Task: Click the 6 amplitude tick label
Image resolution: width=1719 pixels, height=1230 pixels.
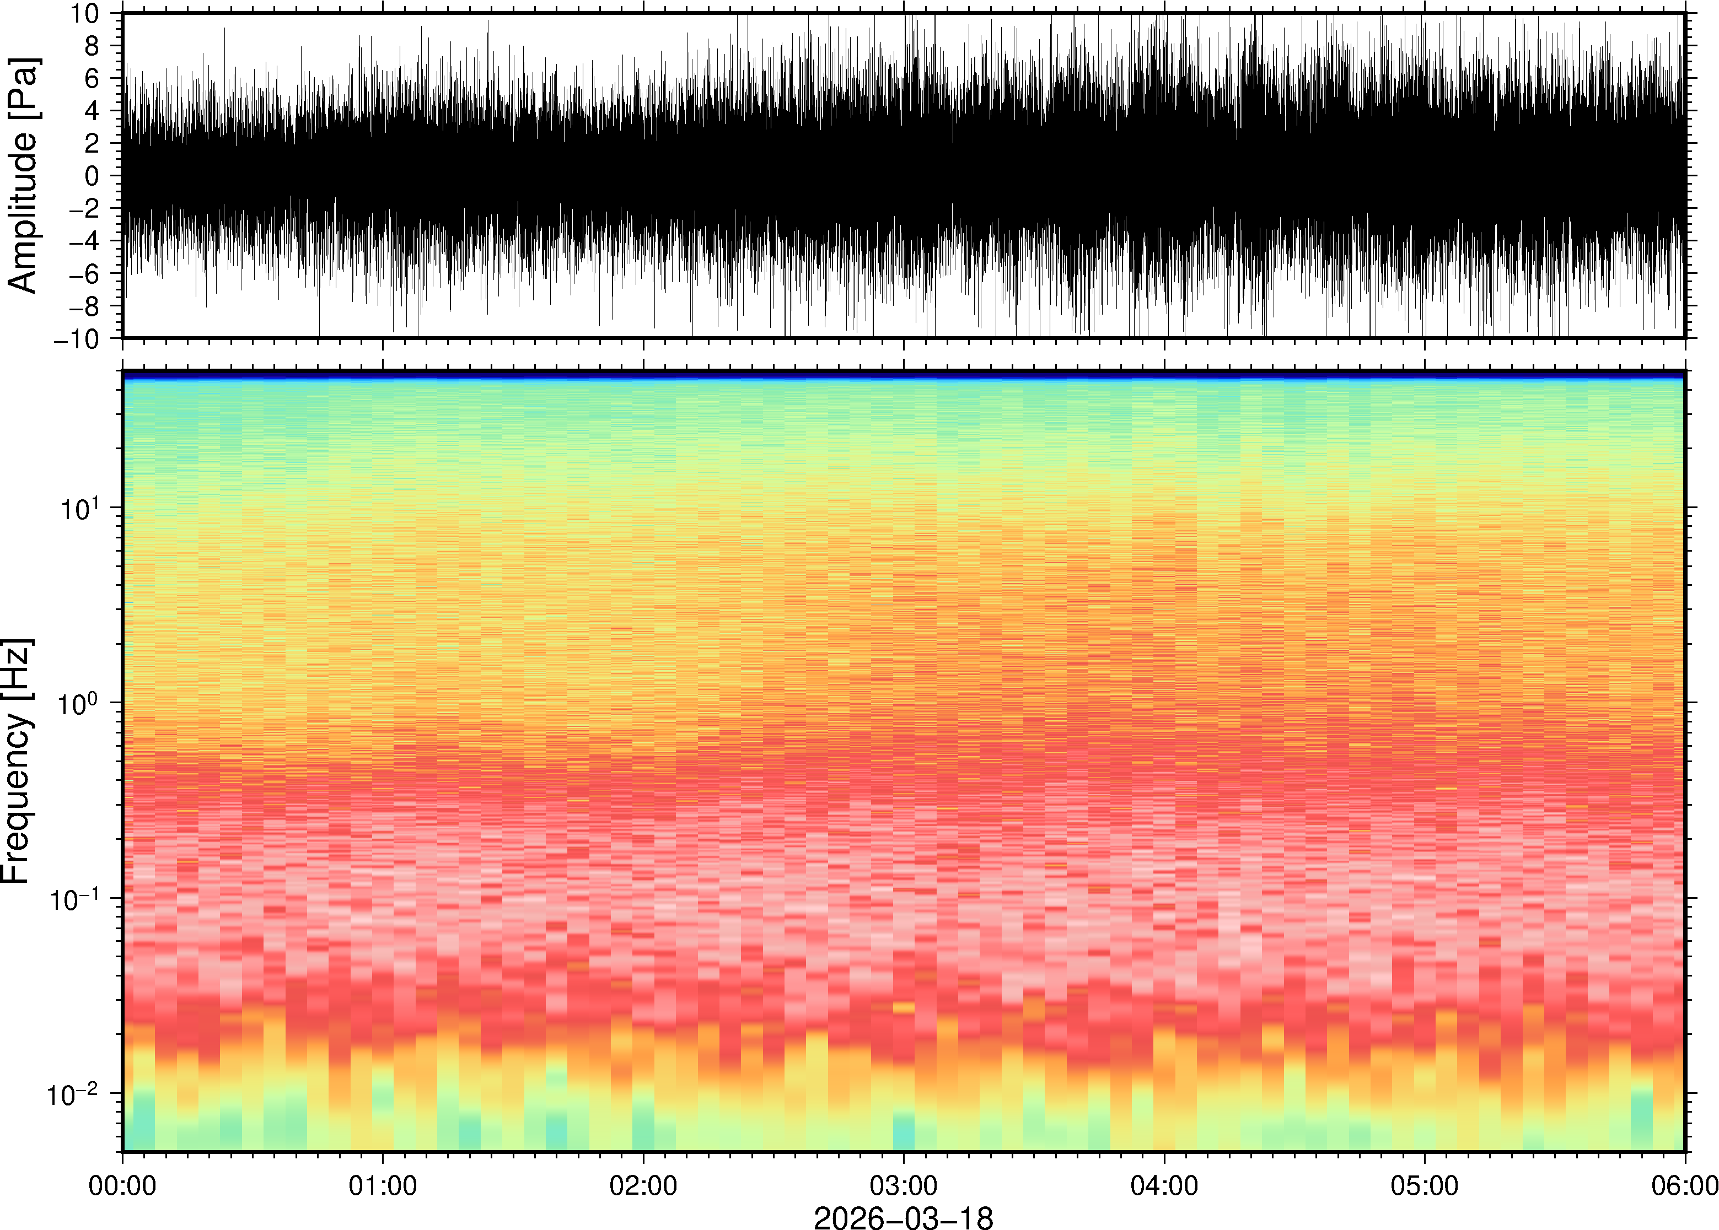Action: click(x=93, y=78)
